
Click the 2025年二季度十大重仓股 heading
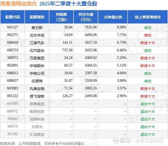[68, 4]
